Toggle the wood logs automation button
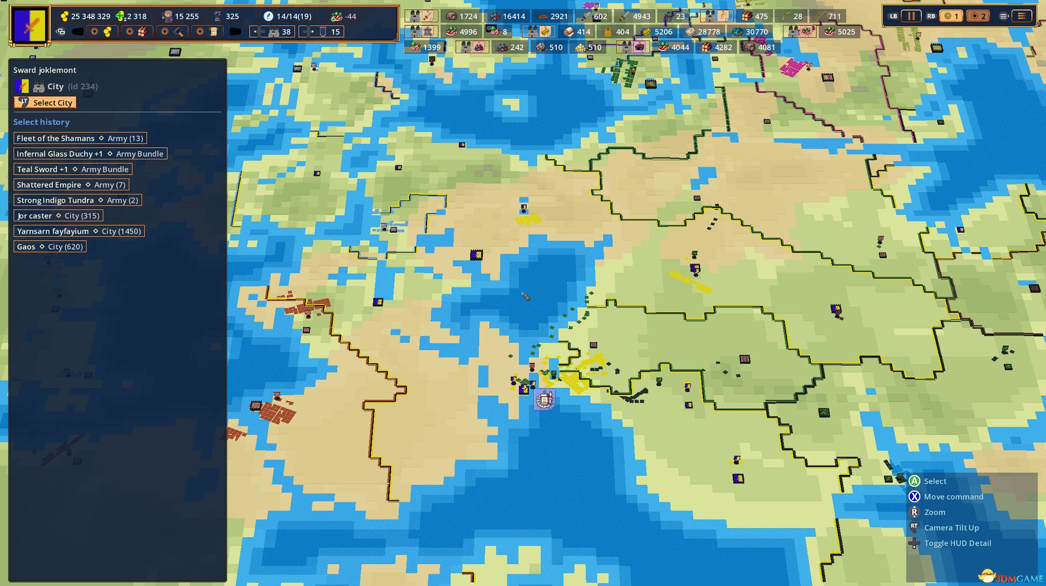 pyautogui.click(x=136, y=32)
